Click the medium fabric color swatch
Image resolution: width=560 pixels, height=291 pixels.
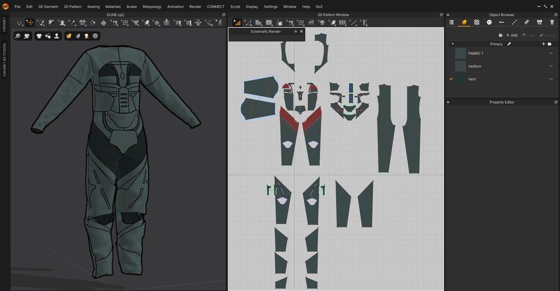461,66
